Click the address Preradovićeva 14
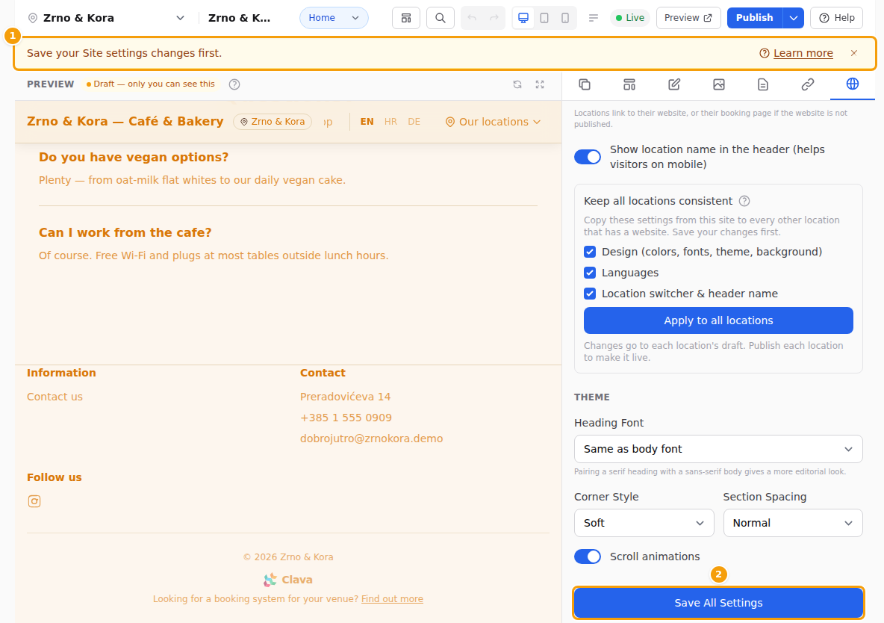Image resolution: width=884 pixels, height=623 pixels. (x=345, y=397)
